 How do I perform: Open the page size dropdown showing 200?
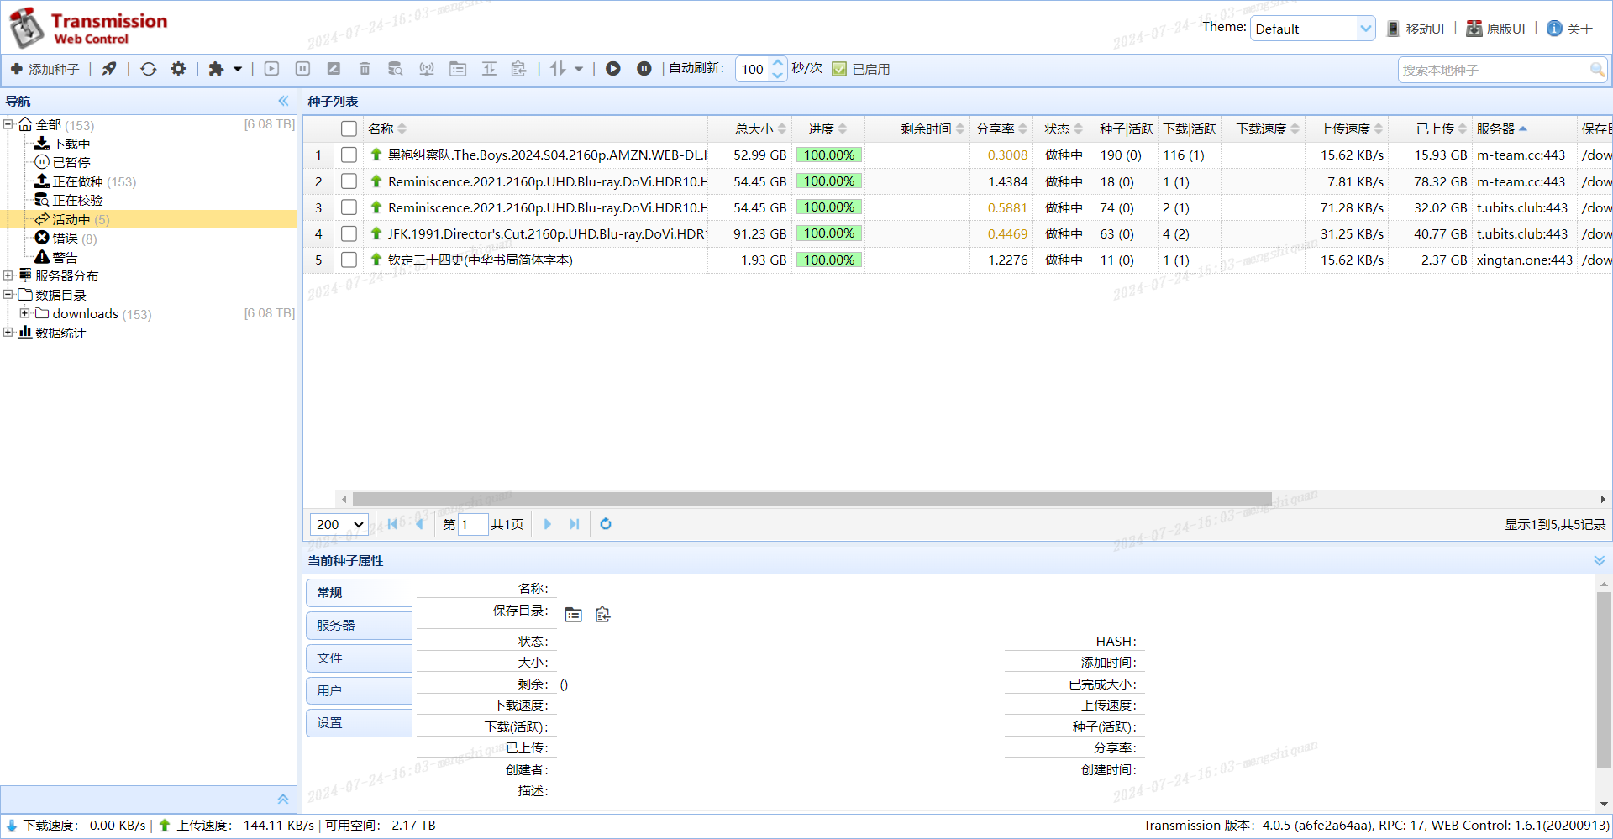pyautogui.click(x=339, y=524)
